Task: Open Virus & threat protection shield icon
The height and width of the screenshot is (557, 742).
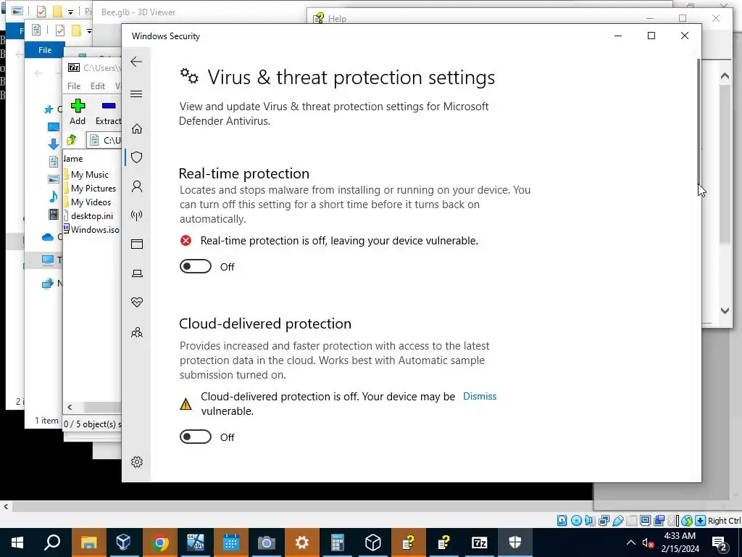Action: [x=137, y=157]
